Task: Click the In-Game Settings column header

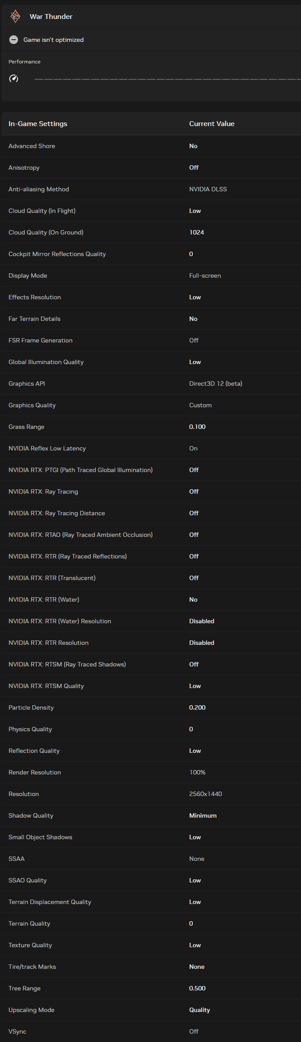Action: click(38, 124)
